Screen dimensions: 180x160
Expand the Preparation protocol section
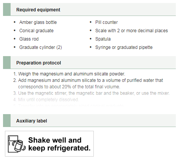click(x=89, y=63)
